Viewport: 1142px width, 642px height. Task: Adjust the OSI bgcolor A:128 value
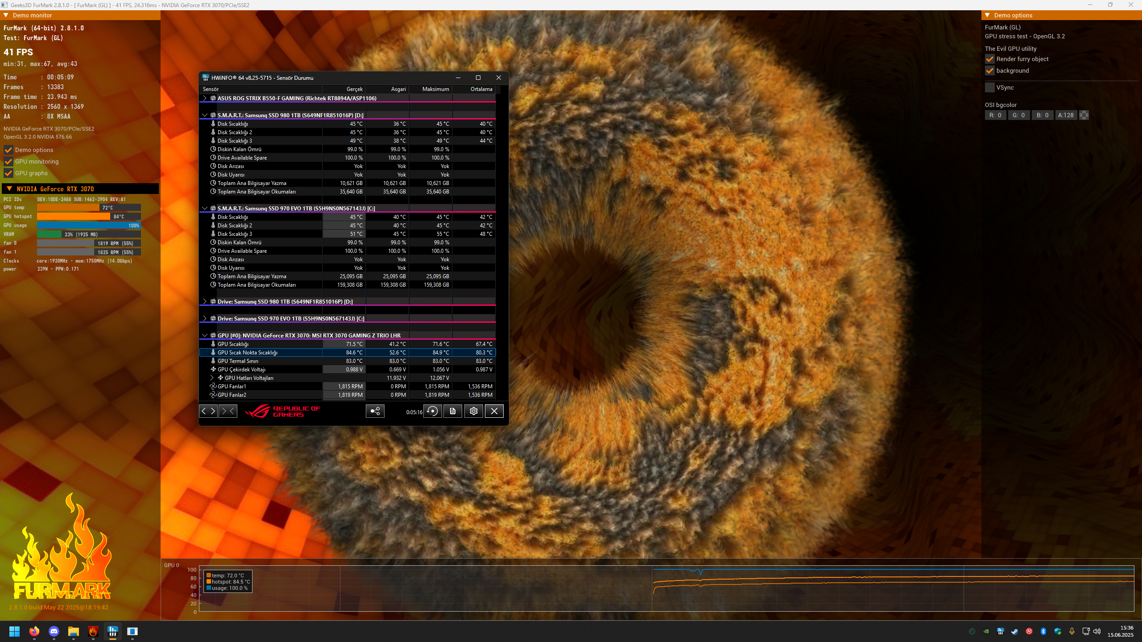[1066, 115]
